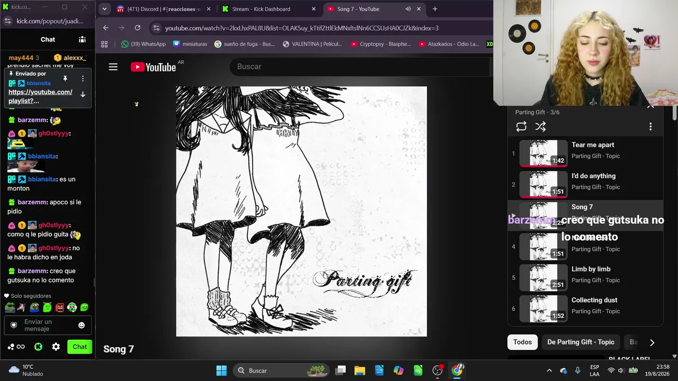Insert the angry red face emote
This screenshot has height=381, width=678.
pos(60,307)
